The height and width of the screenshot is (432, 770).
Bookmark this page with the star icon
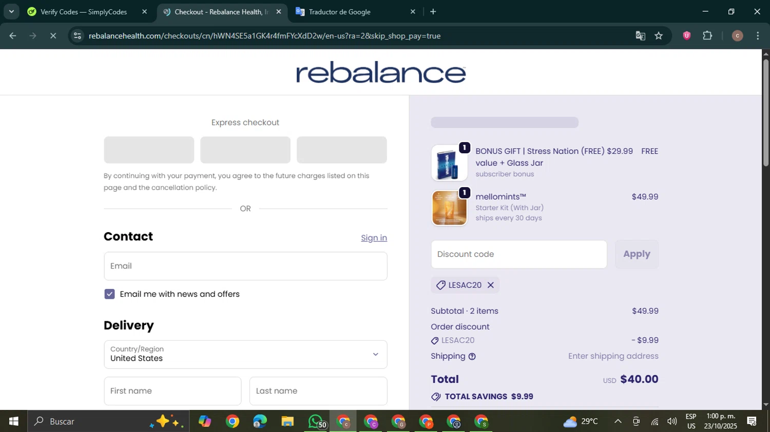(x=659, y=36)
